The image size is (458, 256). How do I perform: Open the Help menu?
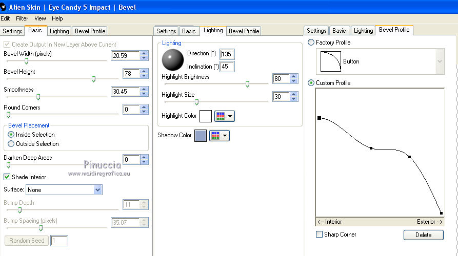[57, 18]
